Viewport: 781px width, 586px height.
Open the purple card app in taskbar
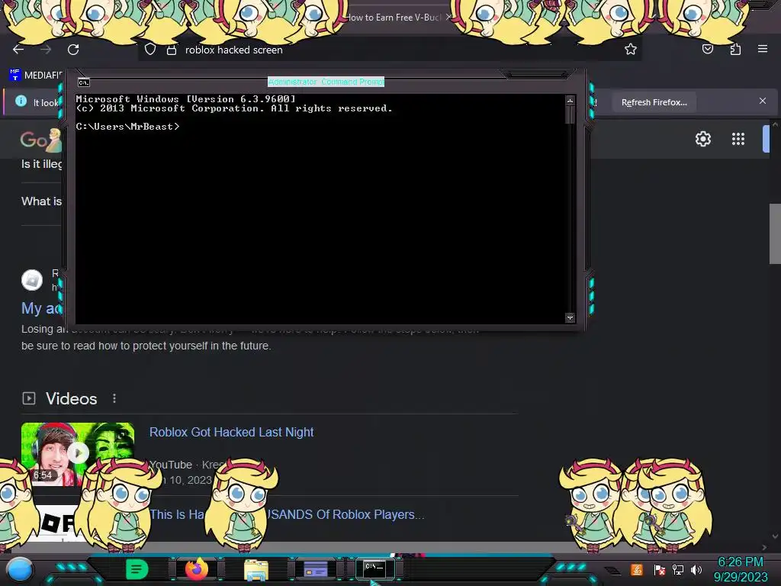315,569
